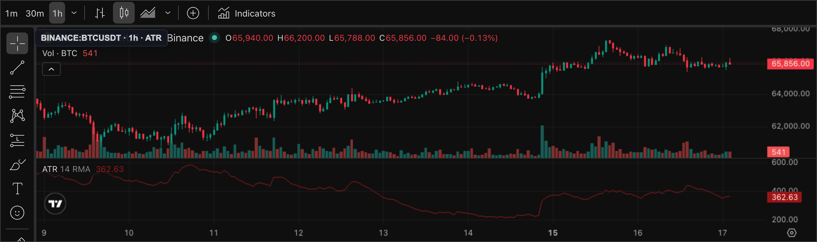Click the compare or add symbol icon

tap(193, 13)
